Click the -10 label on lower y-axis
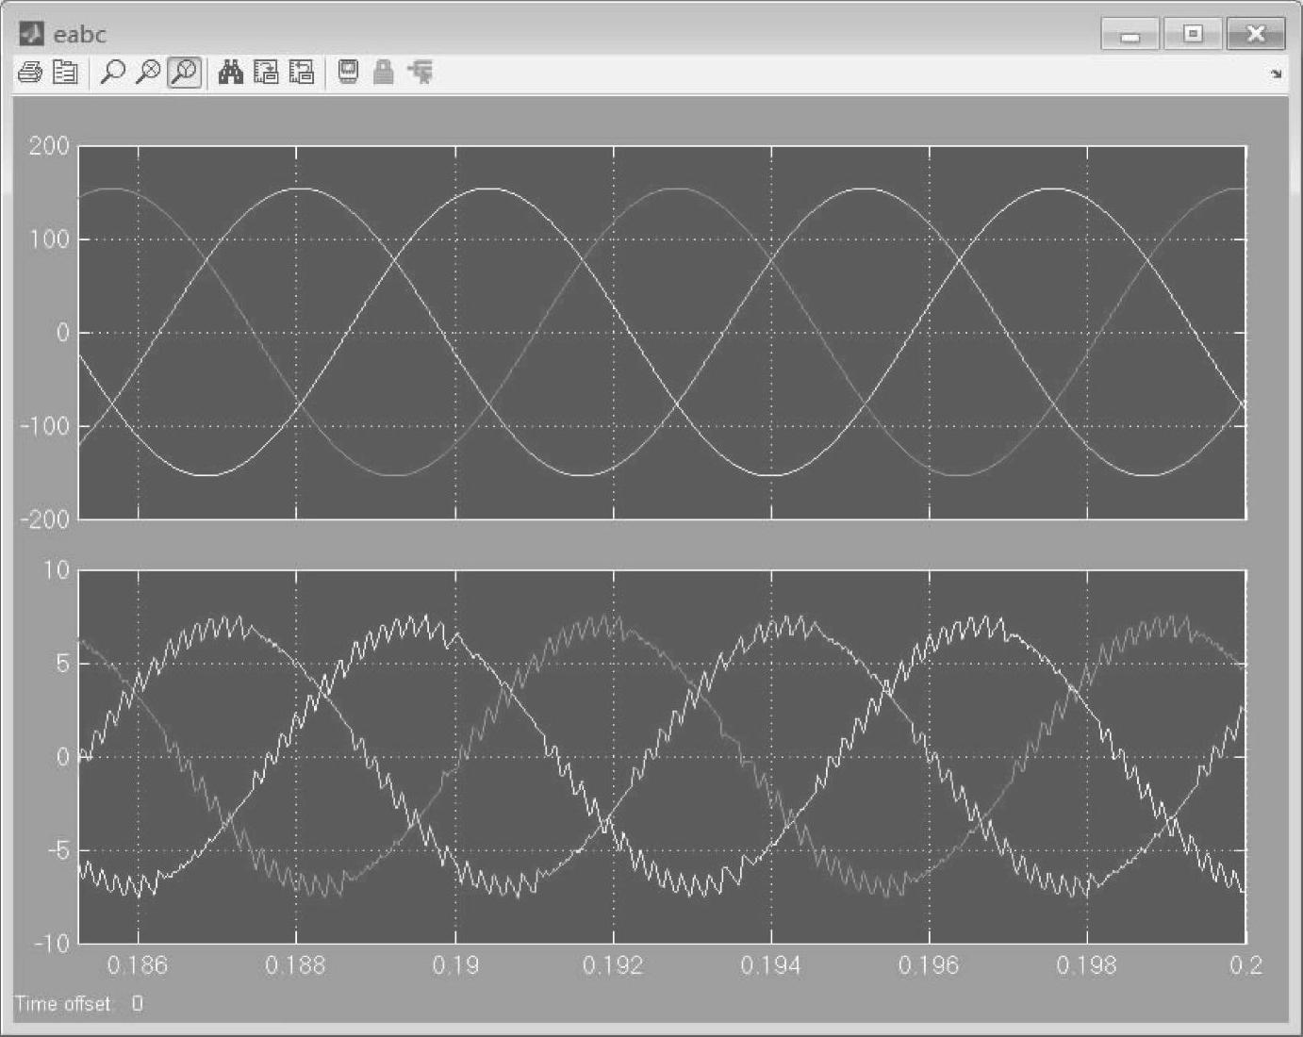 [51, 944]
